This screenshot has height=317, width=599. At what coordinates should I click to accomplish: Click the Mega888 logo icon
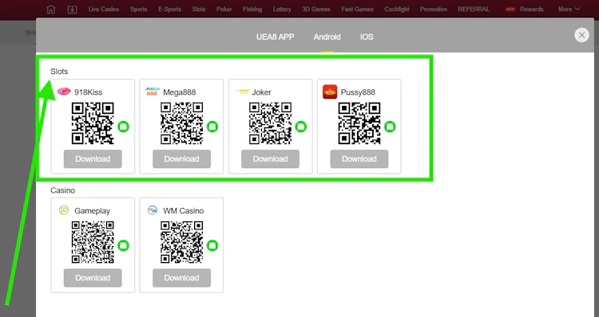pyautogui.click(x=152, y=92)
